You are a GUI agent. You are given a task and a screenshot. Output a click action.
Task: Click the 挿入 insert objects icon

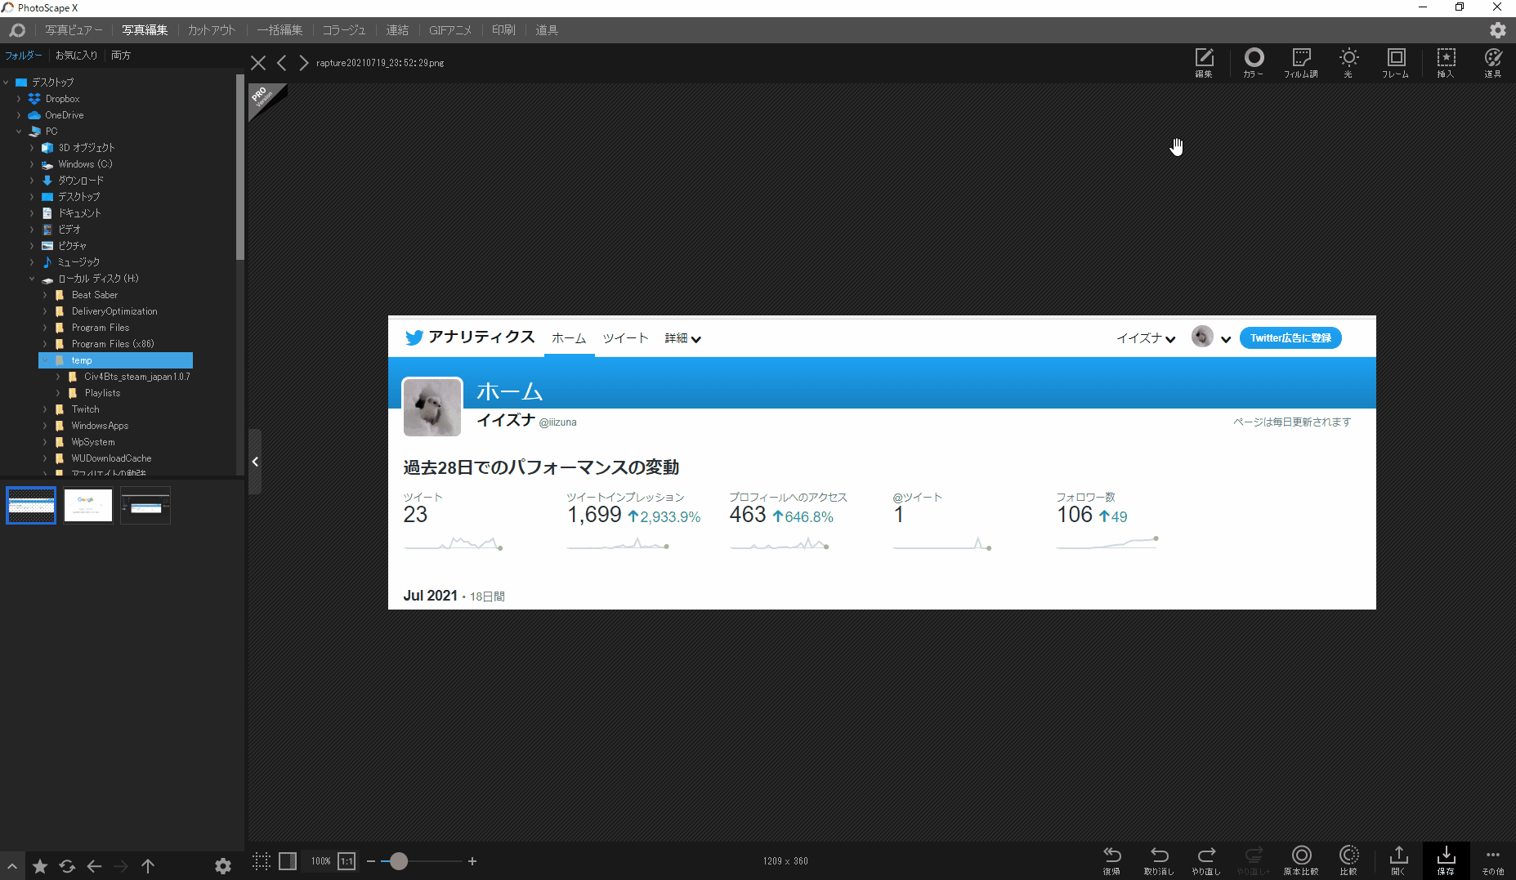[1446, 62]
